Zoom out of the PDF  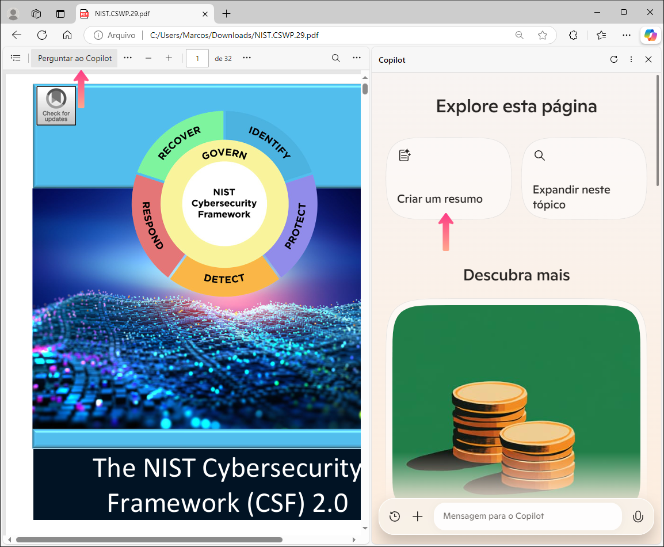(148, 58)
